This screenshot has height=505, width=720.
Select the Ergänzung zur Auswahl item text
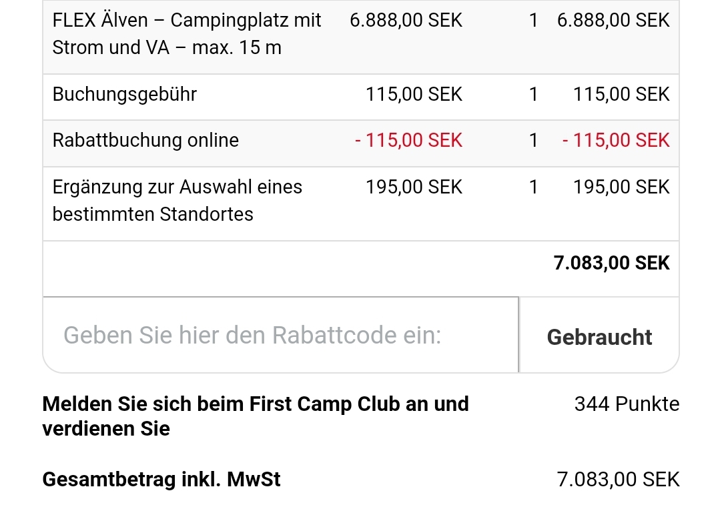(177, 200)
